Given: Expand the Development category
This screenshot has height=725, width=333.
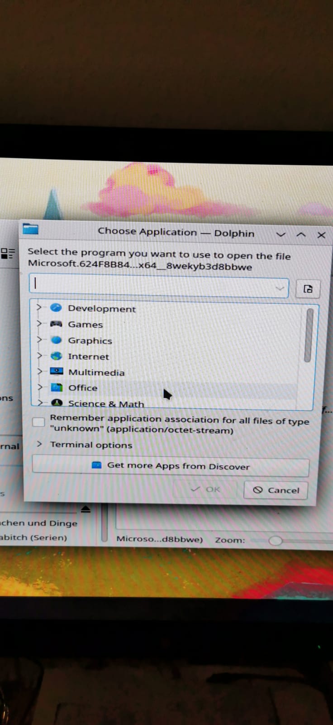Looking at the screenshot, I should 39,307.
